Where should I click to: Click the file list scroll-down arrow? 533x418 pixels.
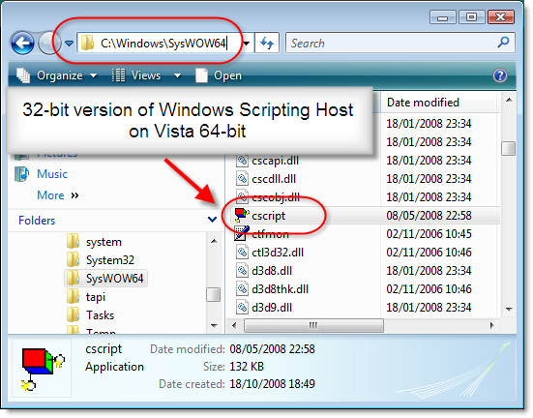[x=509, y=310]
